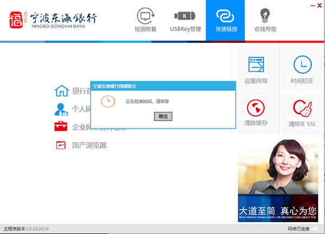Close the bank assistant window

tap(320, 5)
